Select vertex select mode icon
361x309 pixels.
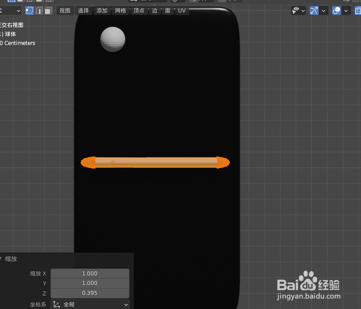click(29, 10)
